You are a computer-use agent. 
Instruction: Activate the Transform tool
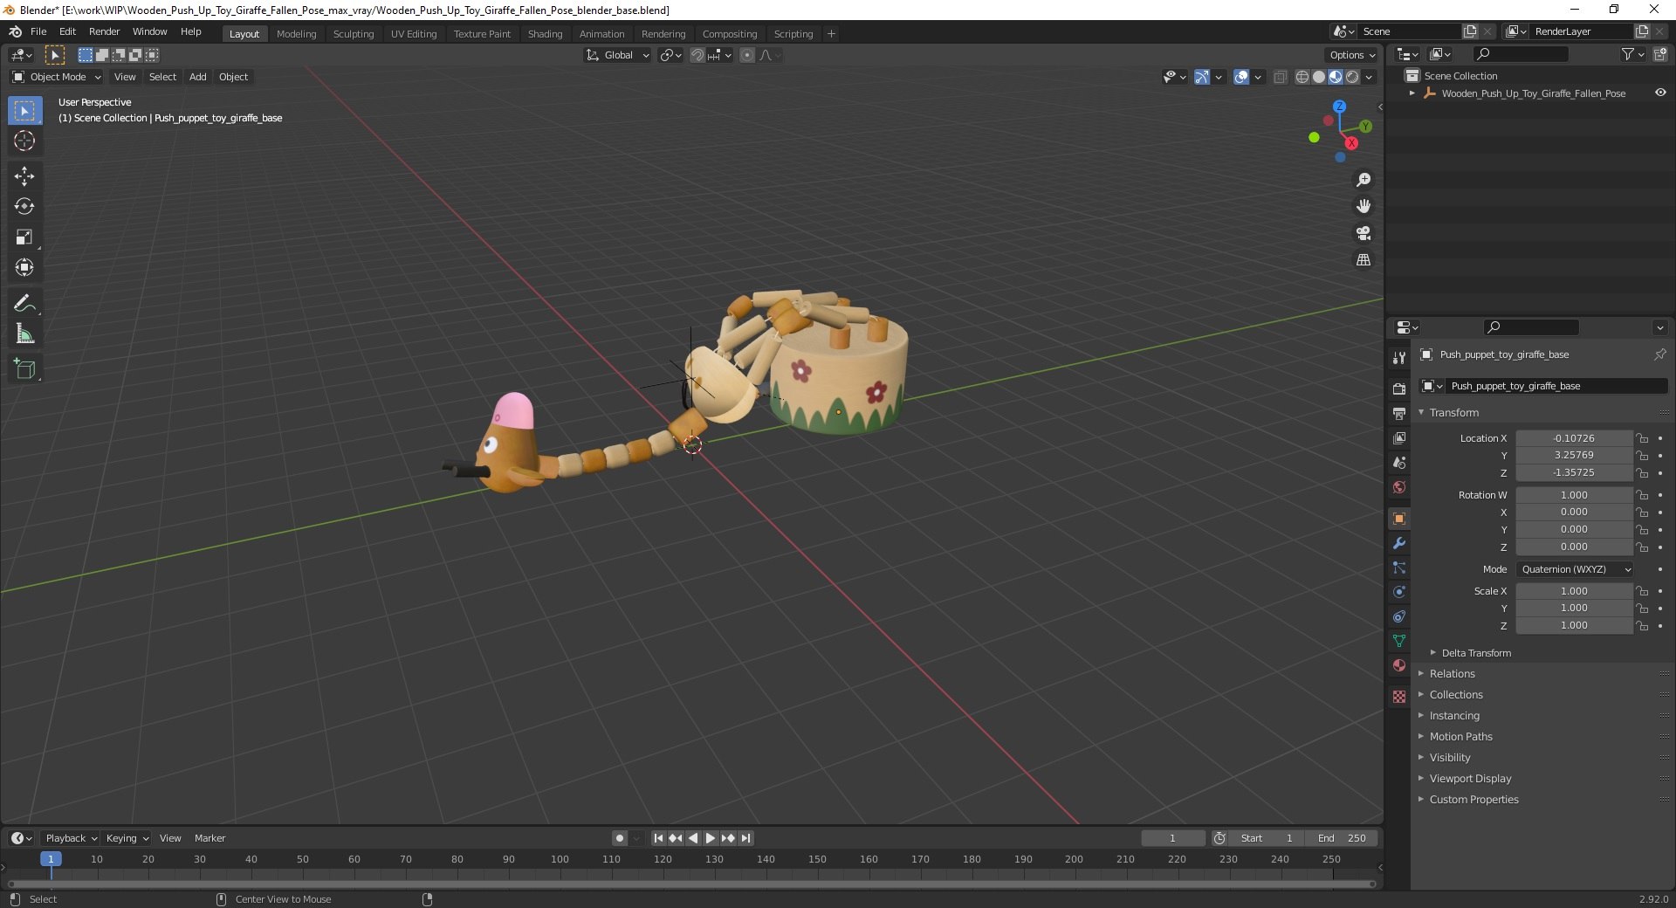tap(24, 268)
